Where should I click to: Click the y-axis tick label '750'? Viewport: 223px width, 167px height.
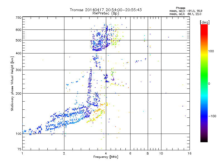[x=18, y=18]
